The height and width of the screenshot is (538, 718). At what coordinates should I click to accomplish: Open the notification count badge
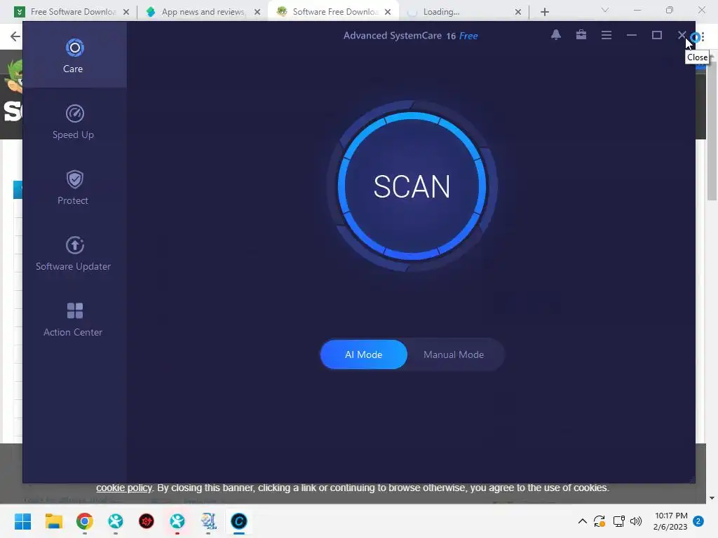point(698,521)
